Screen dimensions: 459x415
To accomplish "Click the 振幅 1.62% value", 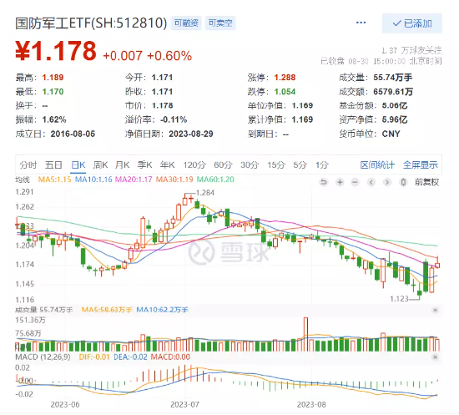I will [54, 119].
